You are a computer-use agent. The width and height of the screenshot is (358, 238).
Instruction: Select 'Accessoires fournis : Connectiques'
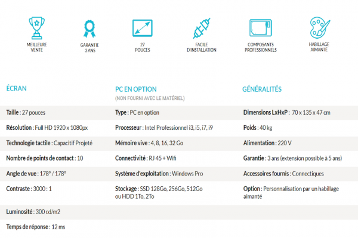coord(283,174)
